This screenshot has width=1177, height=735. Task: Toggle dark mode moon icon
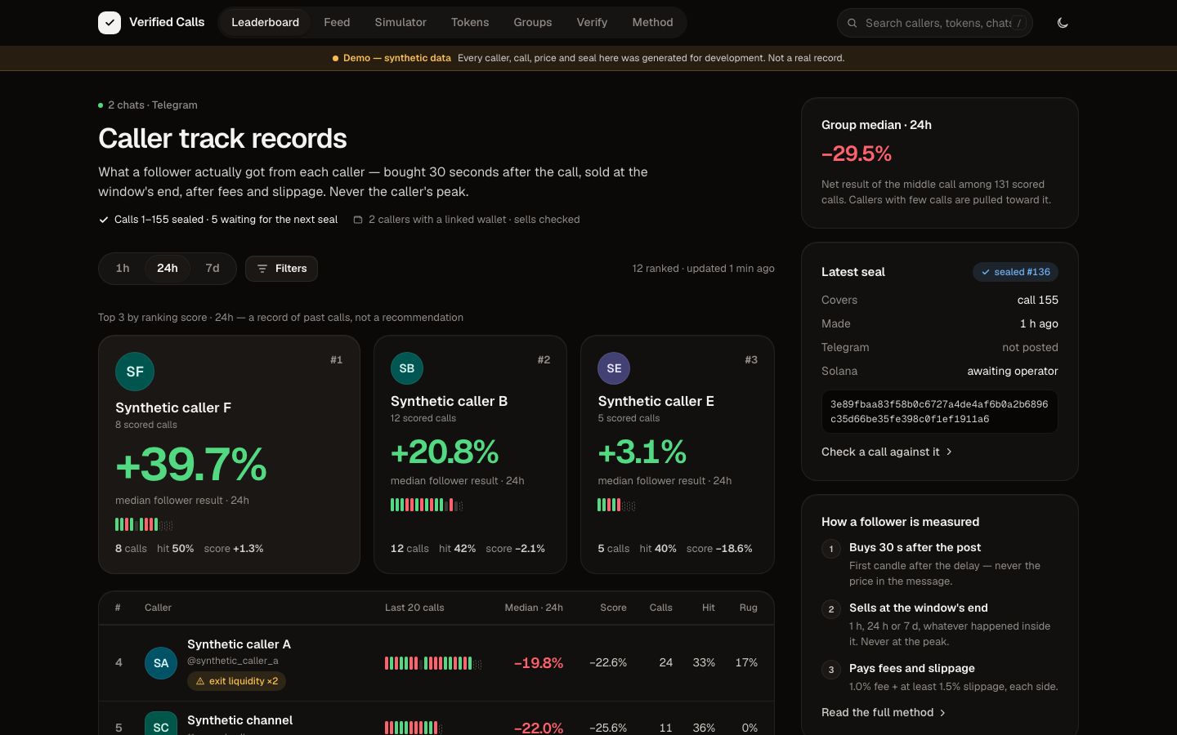point(1063,23)
